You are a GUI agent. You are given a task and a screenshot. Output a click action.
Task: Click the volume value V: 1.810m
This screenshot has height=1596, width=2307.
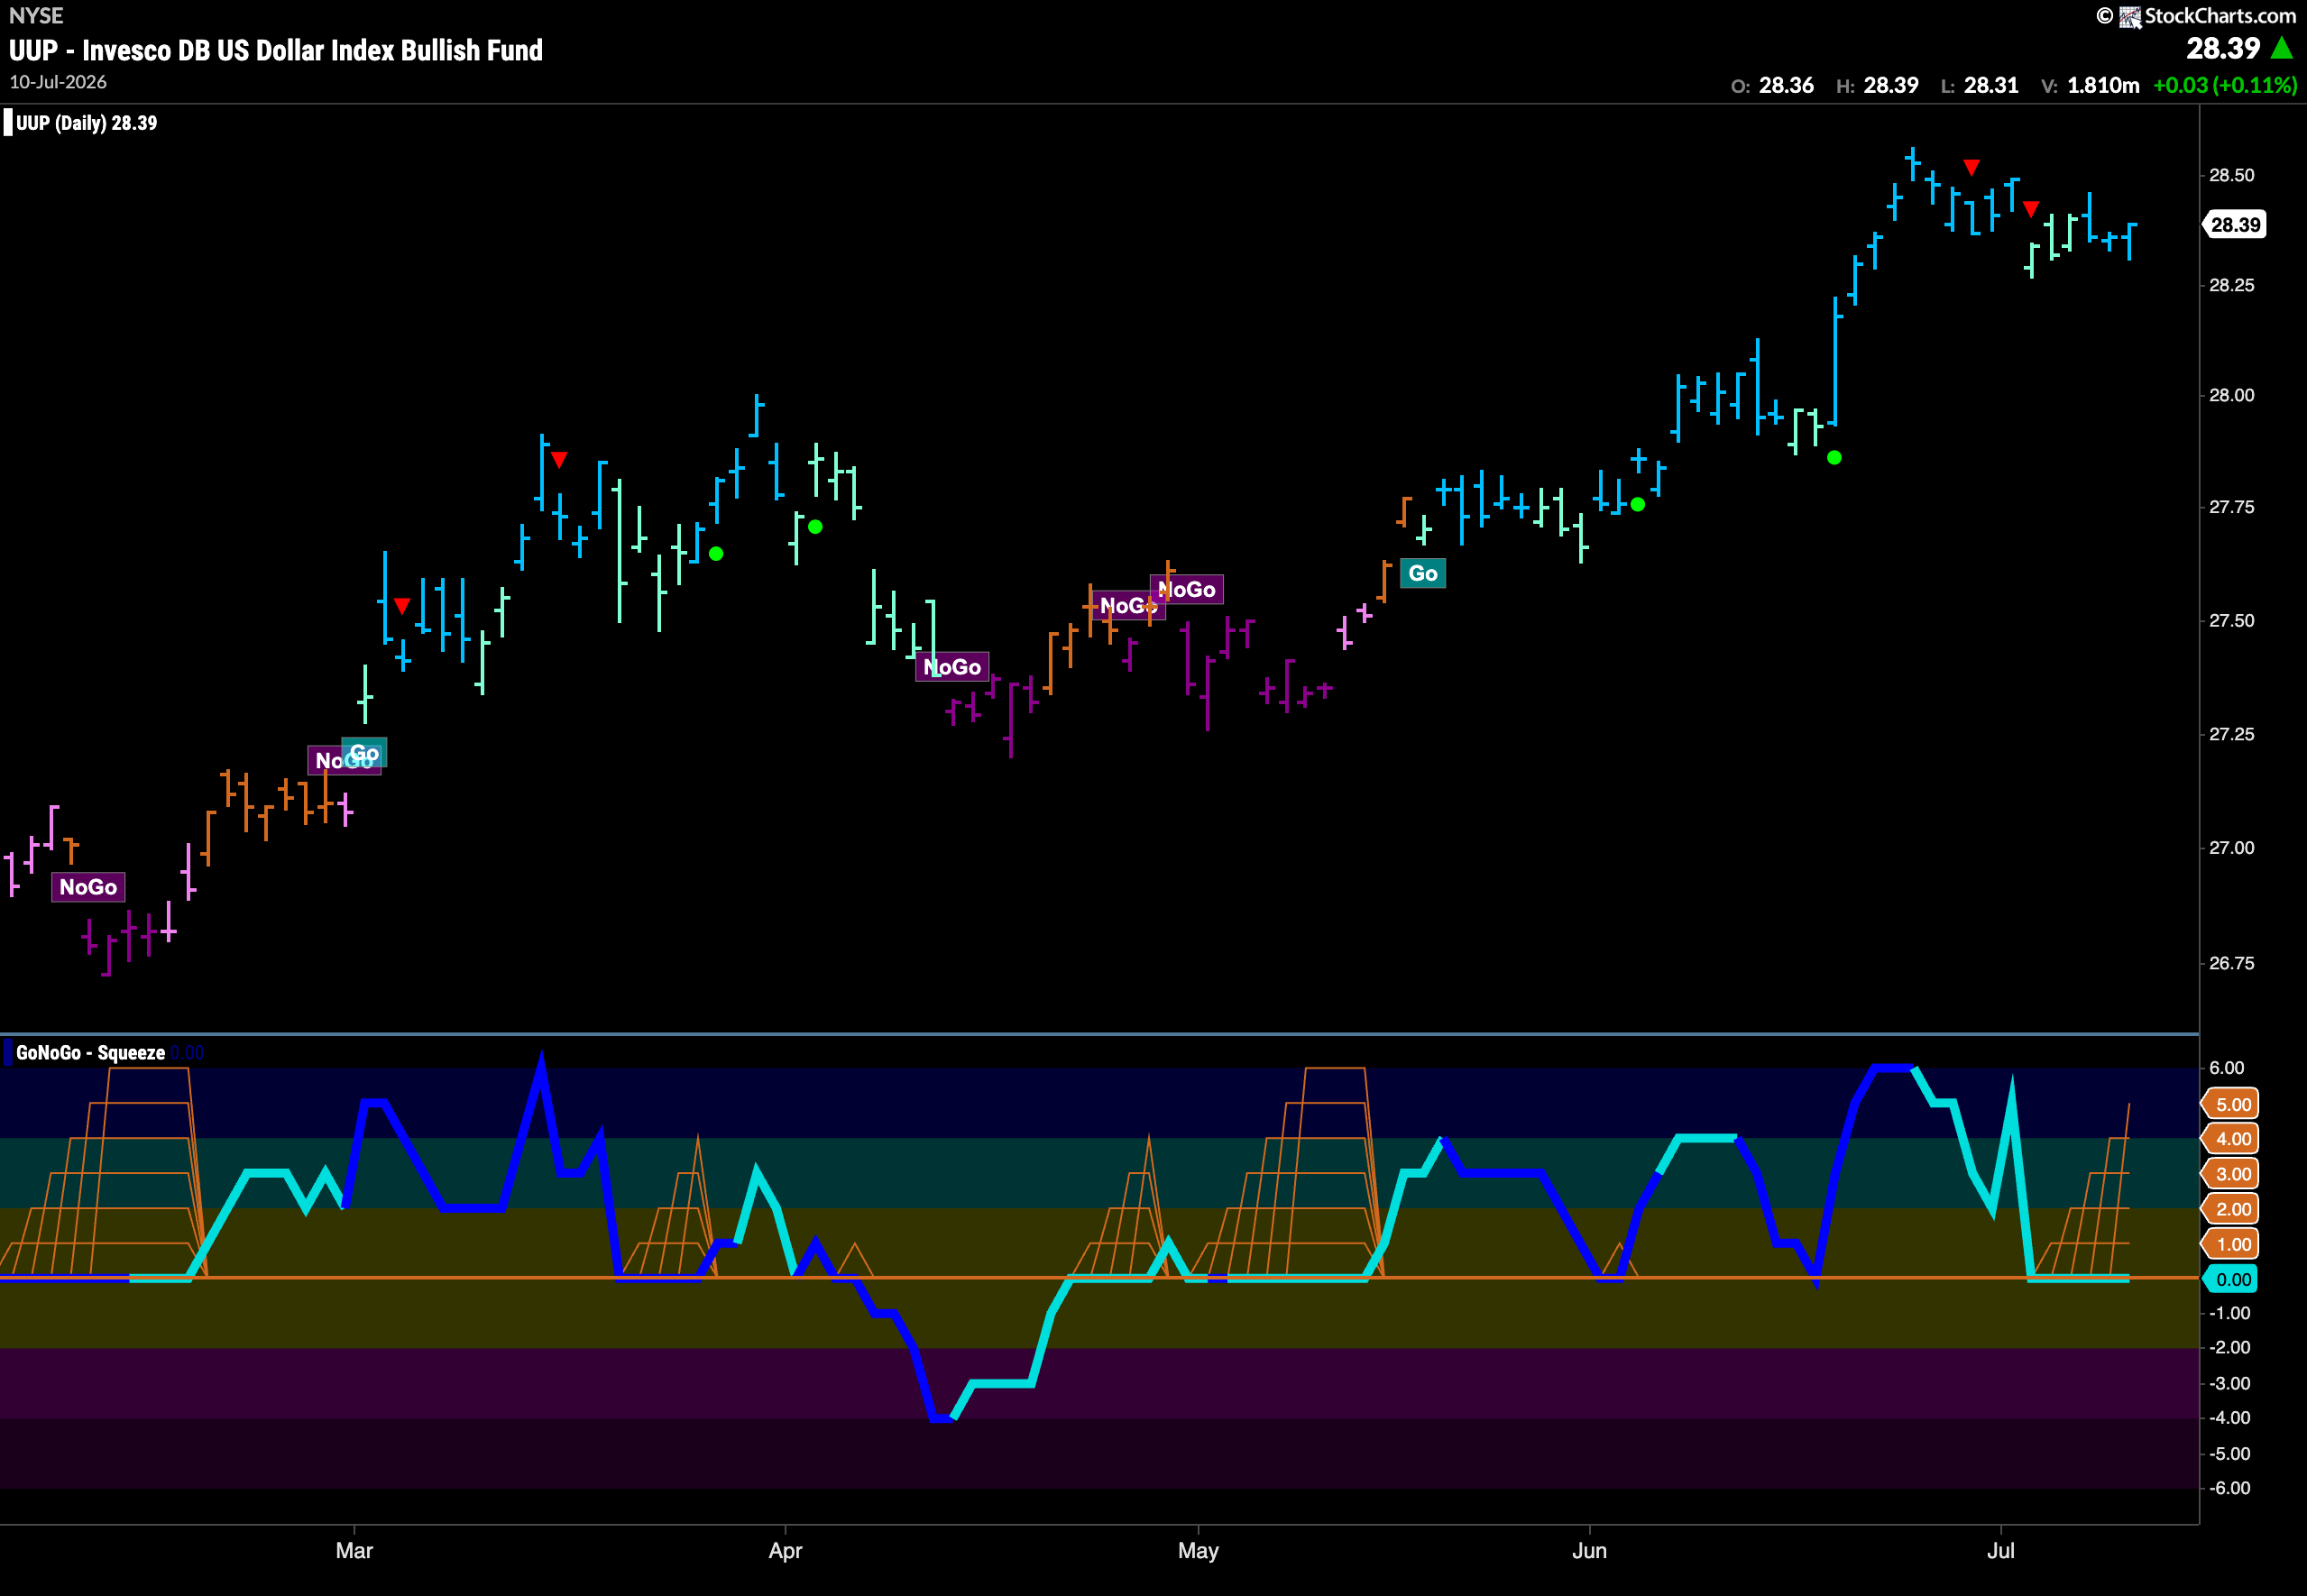pos(2090,85)
